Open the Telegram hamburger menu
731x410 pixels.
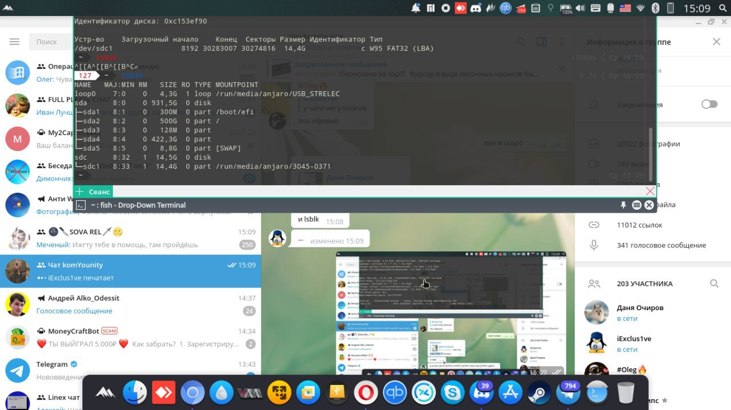pos(14,42)
